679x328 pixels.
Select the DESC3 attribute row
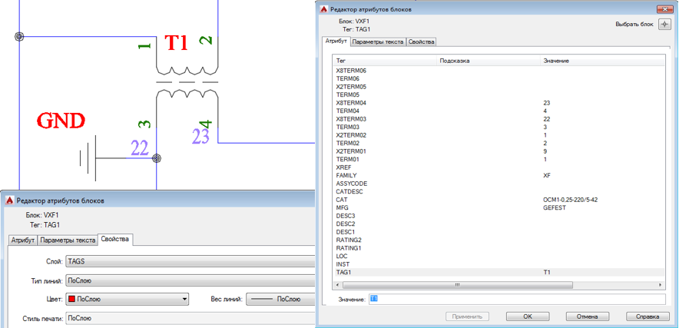coord(498,215)
